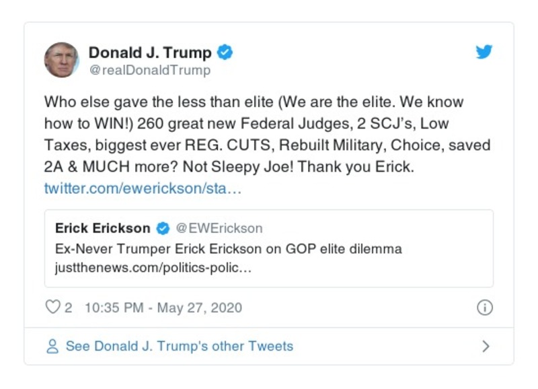Open the @EWErickson handle
Image resolution: width=538 pixels, height=389 pixels.
point(219,229)
